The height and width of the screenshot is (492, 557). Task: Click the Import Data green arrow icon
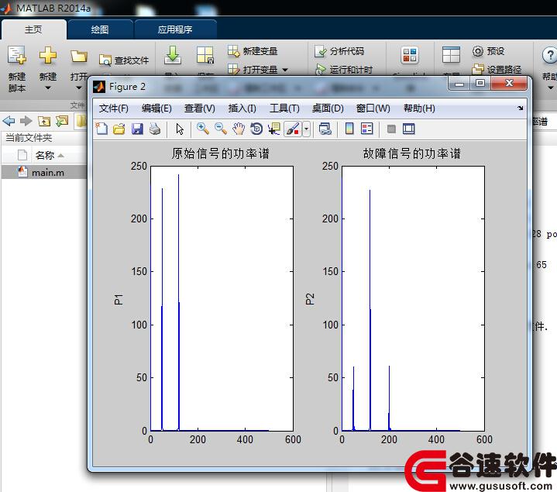tap(173, 56)
